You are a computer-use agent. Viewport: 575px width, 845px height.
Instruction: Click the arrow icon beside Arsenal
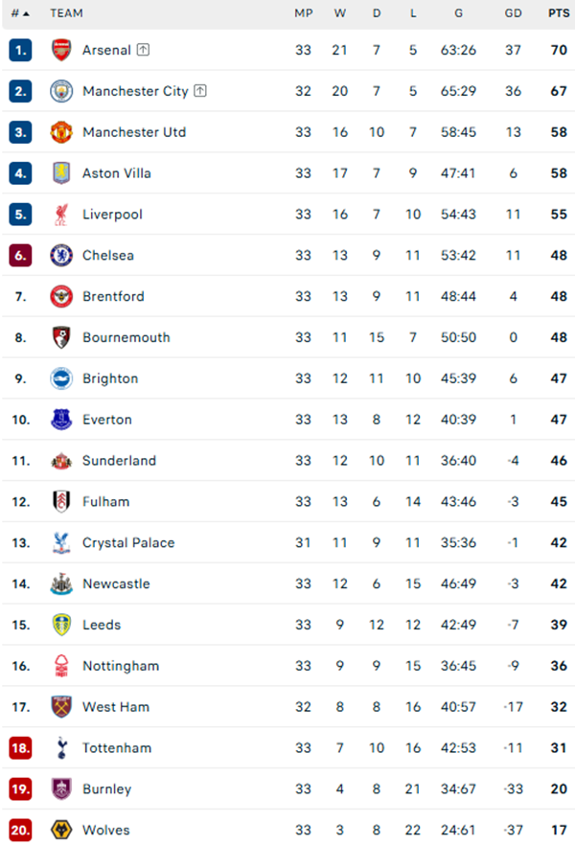pyautogui.click(x=144, y=50)
